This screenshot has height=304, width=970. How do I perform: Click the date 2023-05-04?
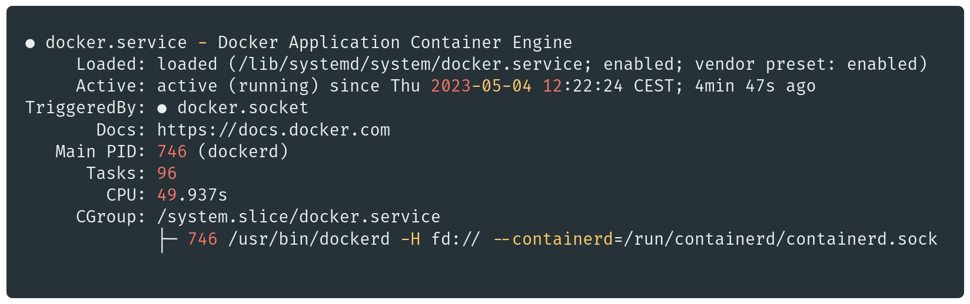click(481, 86)
